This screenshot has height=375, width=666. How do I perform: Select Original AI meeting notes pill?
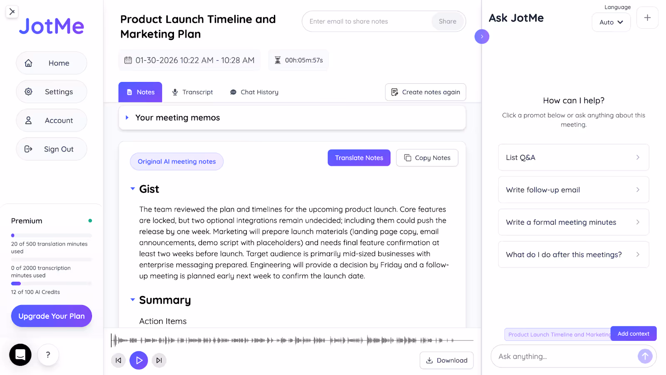point(177,161)
